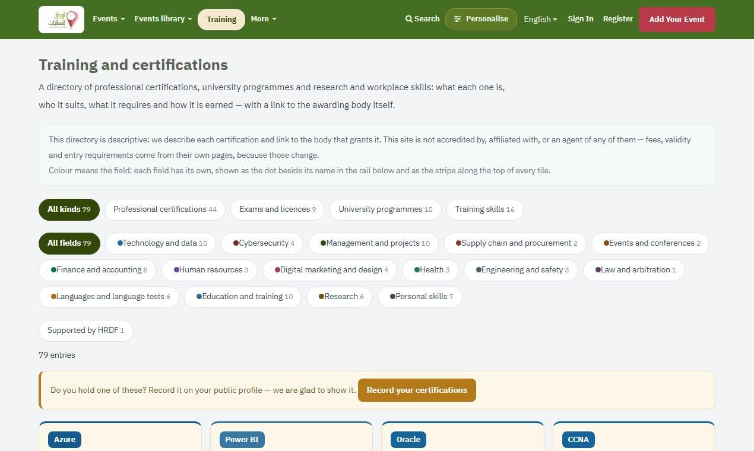Filter by Professional certifications
Viewport: 754px width, 451px height.
click(x=165, y=209)
